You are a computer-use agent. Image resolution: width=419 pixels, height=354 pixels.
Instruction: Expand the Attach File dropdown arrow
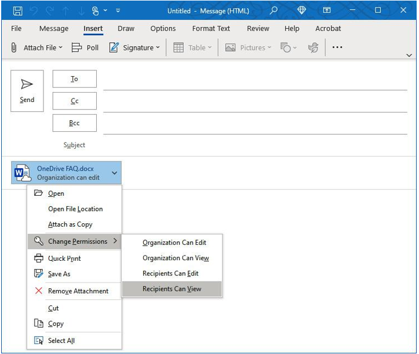pyautogui.click(x=60, y=47)
